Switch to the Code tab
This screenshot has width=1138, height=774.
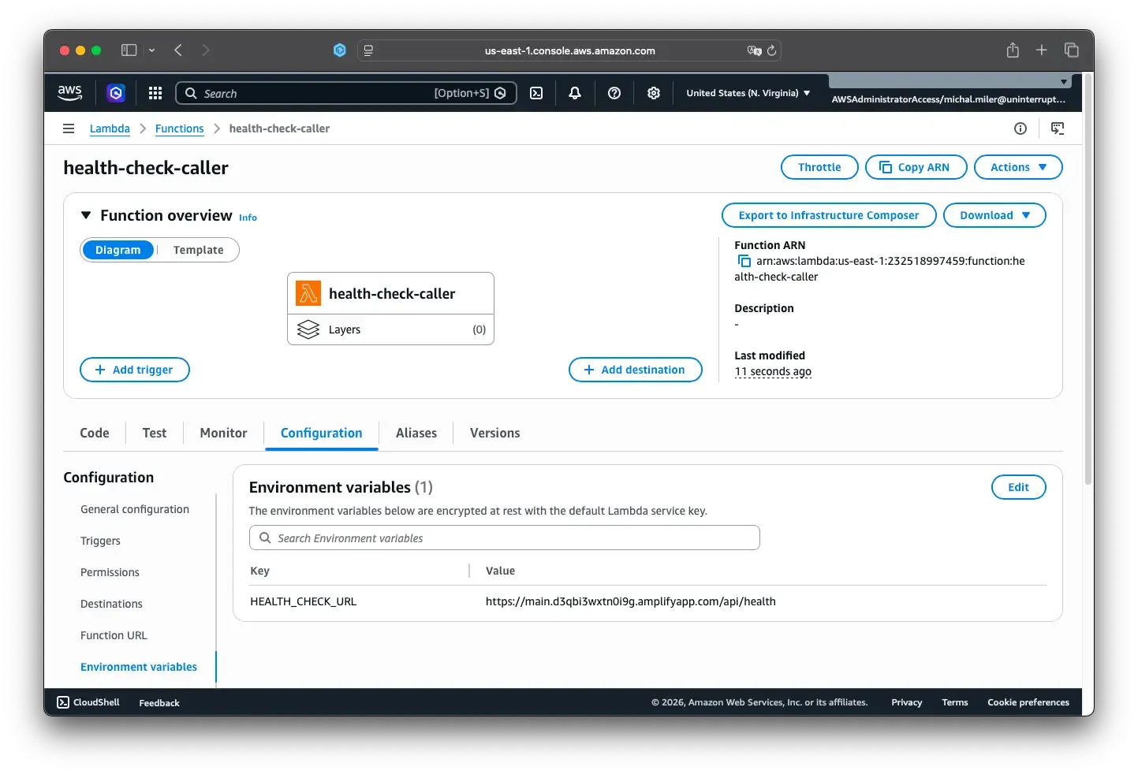[x=95, y=433]
